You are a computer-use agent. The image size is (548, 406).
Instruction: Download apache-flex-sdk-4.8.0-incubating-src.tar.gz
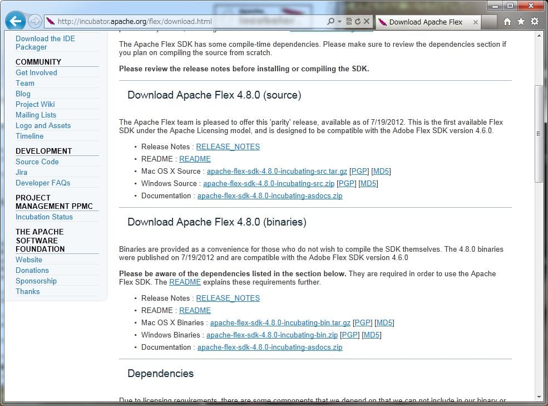pos(277,171)
